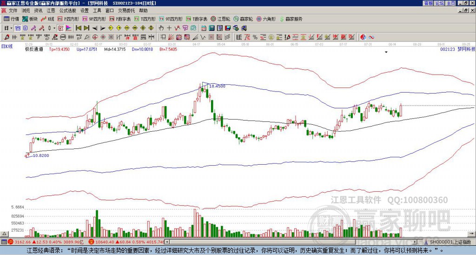This screenshot has height=255, width=476.
Task: Click the colorful flag icon
Action: (x=69, y=28)
